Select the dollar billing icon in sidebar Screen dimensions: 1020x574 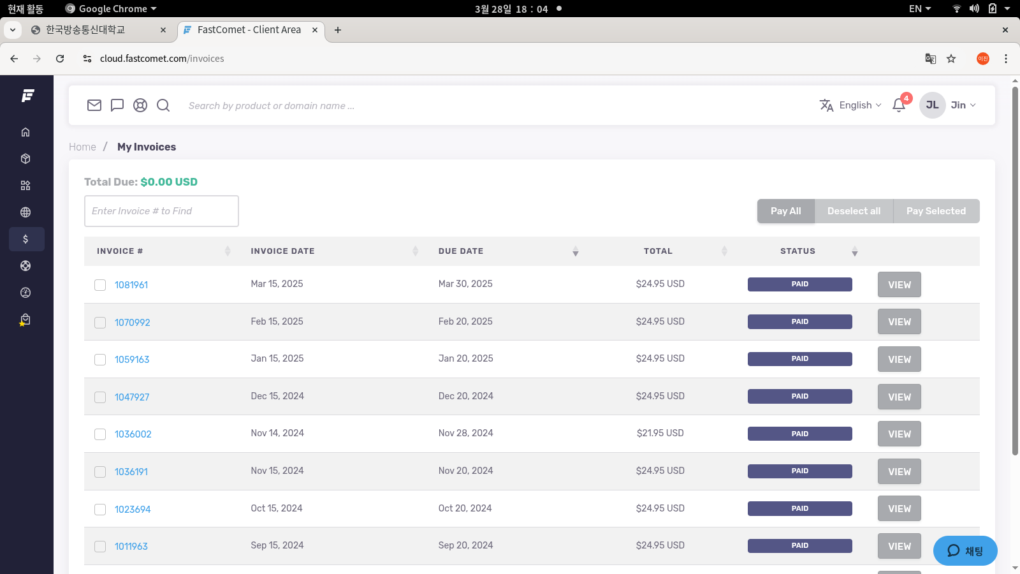(x=25, y=239)
